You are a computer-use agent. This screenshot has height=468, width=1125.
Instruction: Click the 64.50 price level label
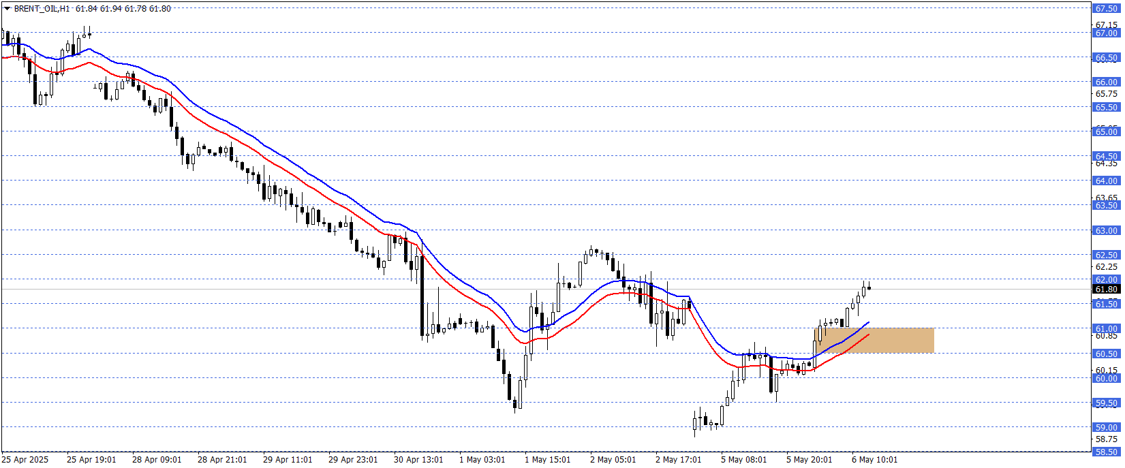tap(1107, 157)
